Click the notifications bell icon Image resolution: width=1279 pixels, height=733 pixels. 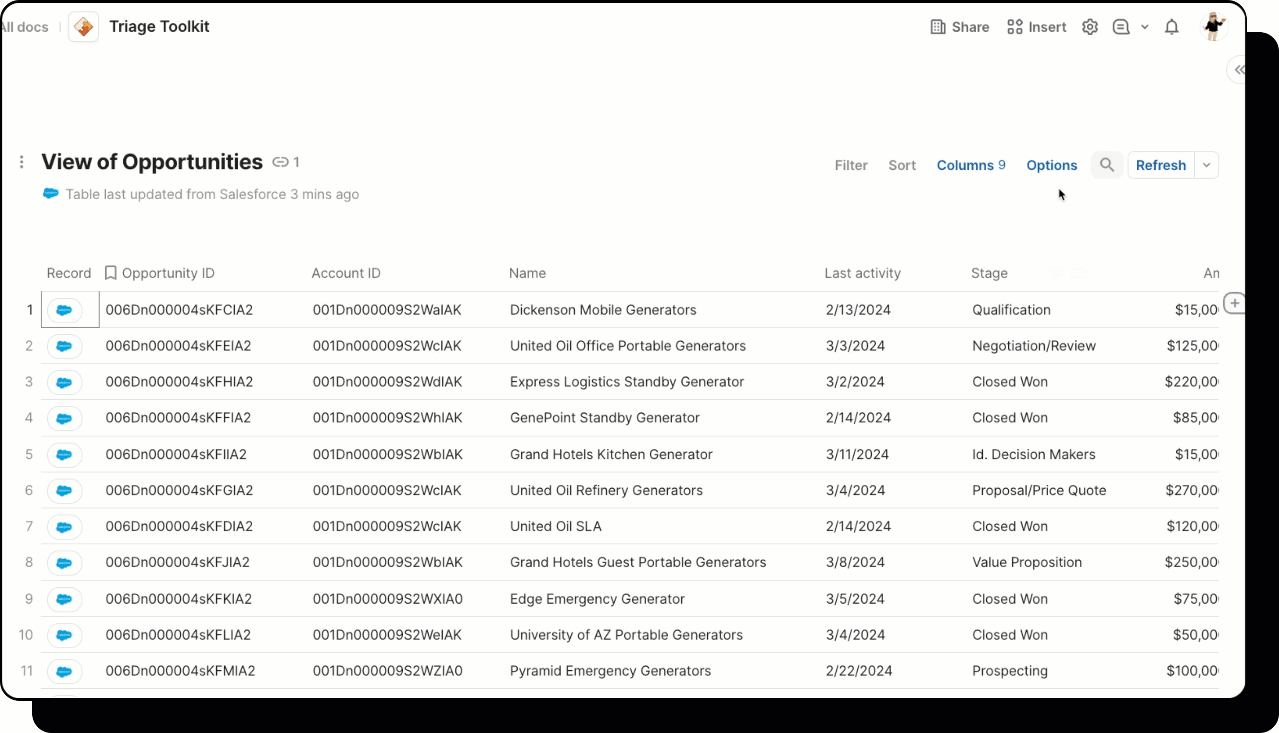[x=1172, y=27]
